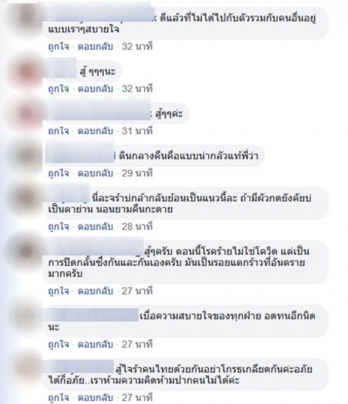The width and height of the screenshot is (348, 404).
Task: Open the 28 นาที timestamp link
Action: 137,227
